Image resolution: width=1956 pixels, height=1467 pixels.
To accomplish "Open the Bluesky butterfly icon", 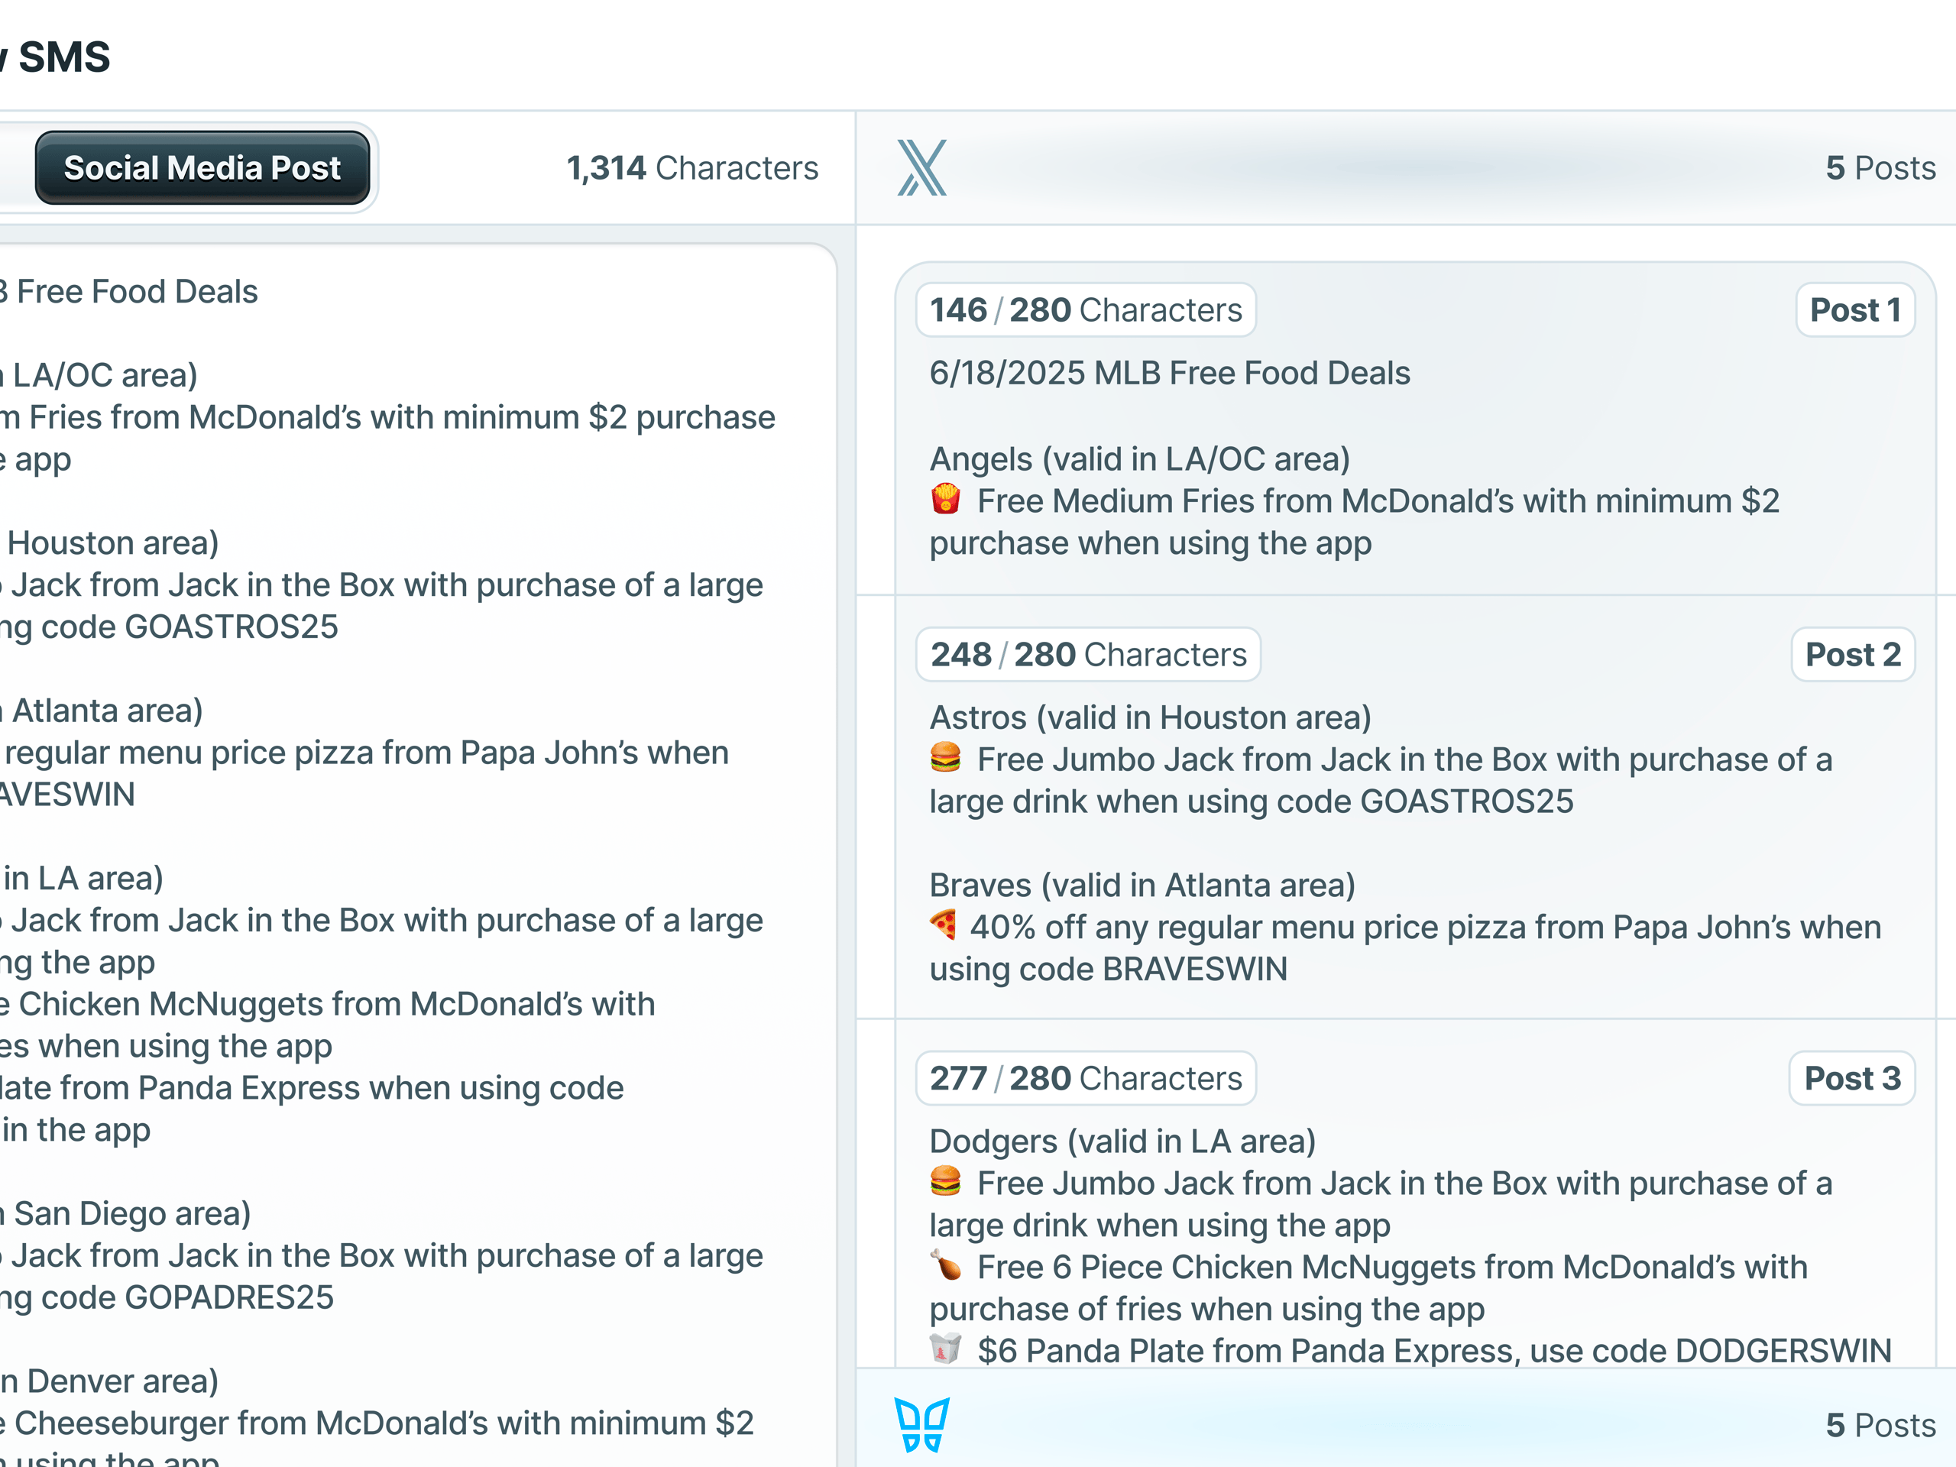I will click(x=921, y=1424).
